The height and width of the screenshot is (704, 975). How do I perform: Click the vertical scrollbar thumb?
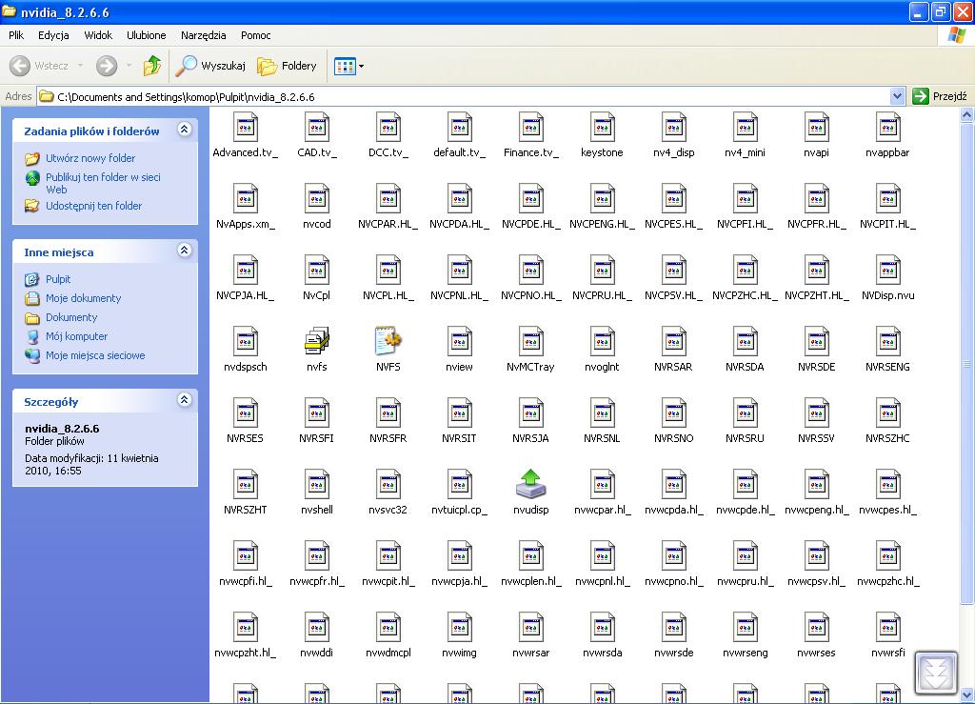click(966, 363)
